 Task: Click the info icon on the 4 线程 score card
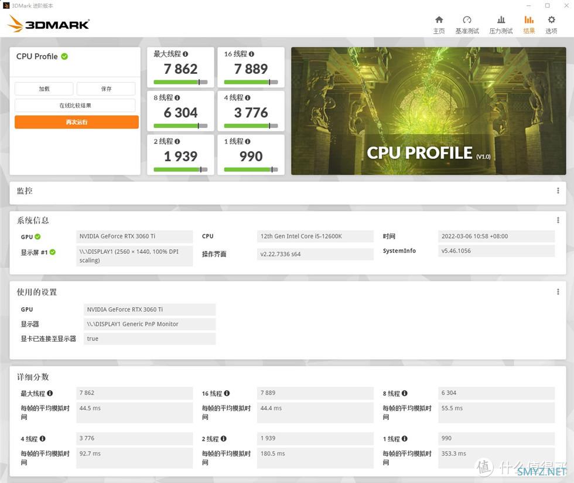248,98
